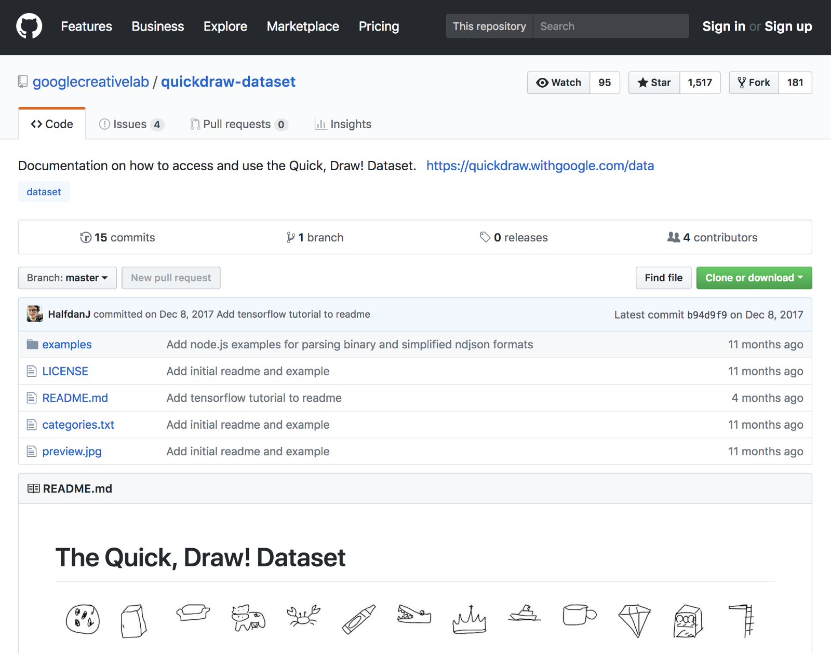This screenshot has height=653, width=831.
Task: Click the crown doodle in README preview
Action: click(469, 620)
